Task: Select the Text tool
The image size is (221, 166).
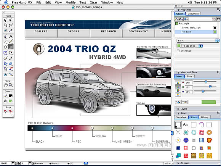Action: coord(11,37)
